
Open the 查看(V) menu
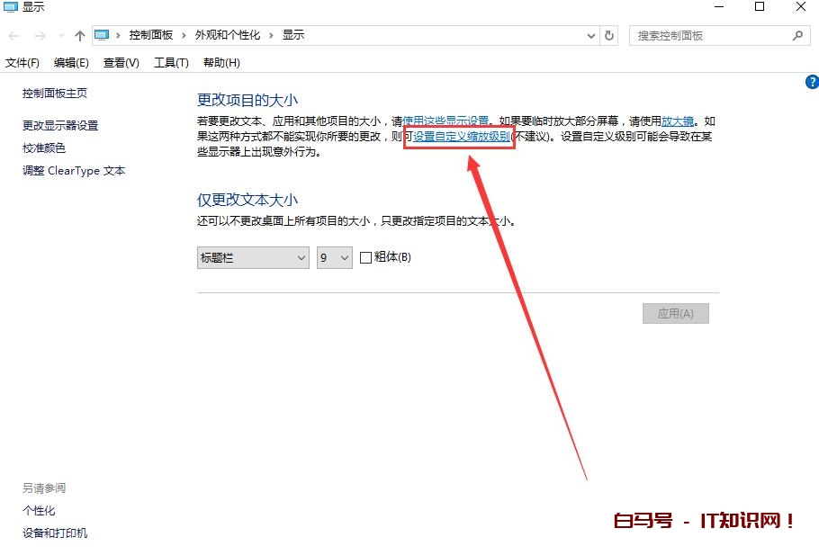121,63
